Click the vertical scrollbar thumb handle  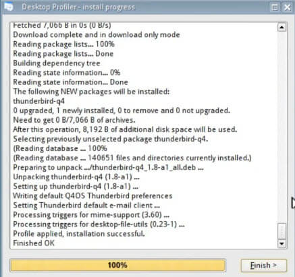pos(281,231)
